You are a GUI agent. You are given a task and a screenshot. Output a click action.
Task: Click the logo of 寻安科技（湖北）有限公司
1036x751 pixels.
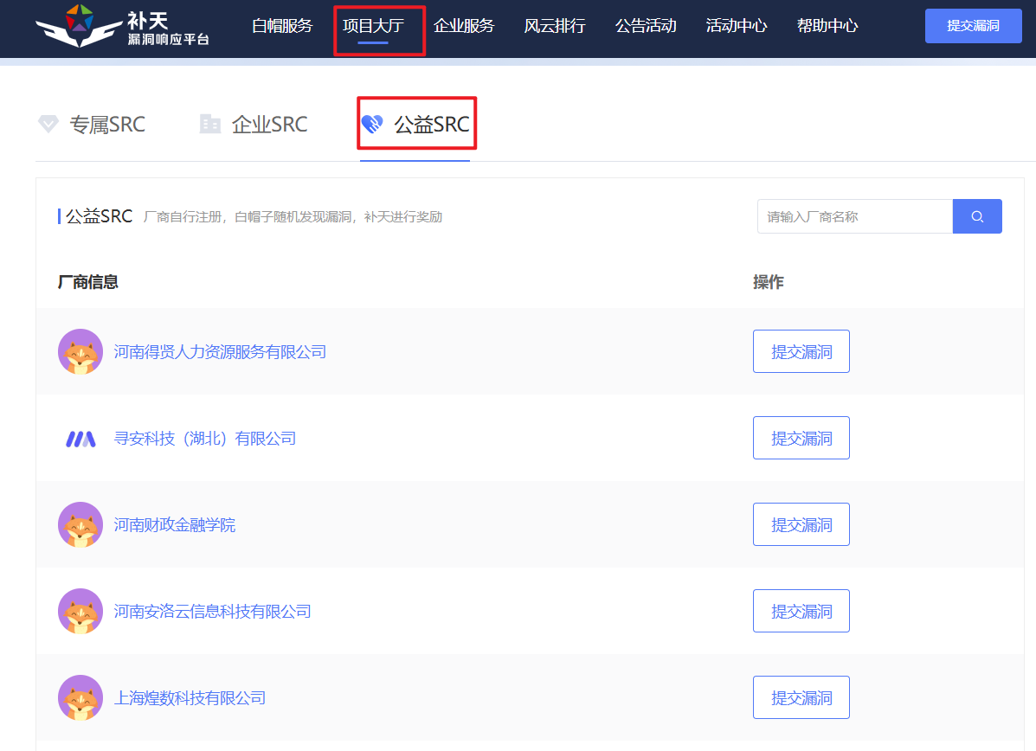tap(80, 439)
